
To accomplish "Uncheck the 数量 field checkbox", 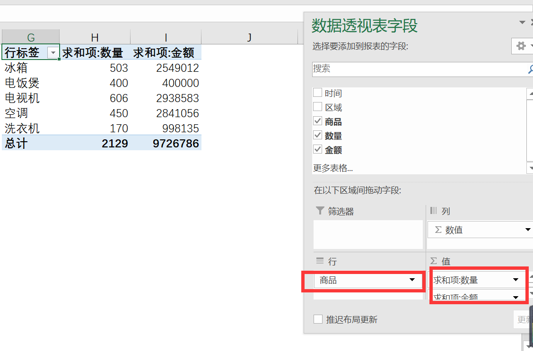I will click(x=317, y=135).
